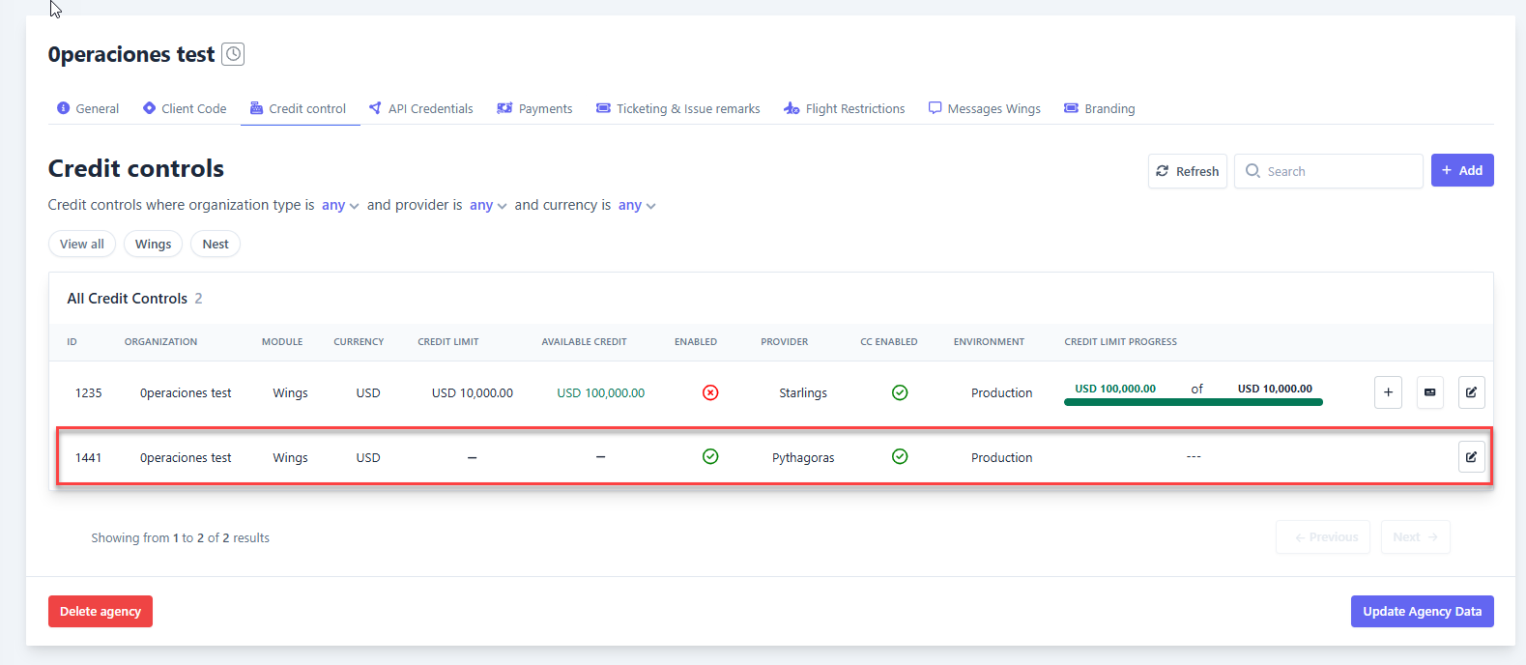Edit the Pythagoras credit control row
Image resolution: width=1526 pixels, height=665 pixels.
tap(1471, 457)
